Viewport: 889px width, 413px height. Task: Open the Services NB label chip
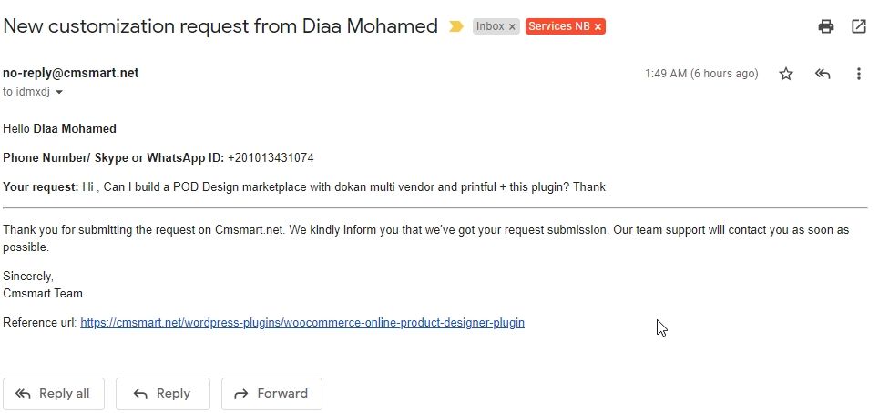558,26
